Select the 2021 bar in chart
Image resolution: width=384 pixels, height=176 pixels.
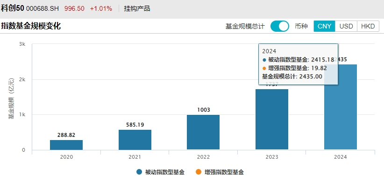pyautogui.click(x=135, y=140)
